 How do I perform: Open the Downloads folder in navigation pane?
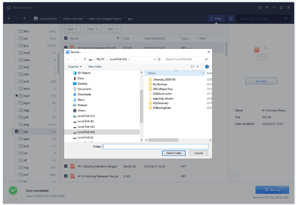[x=84, y=94]
